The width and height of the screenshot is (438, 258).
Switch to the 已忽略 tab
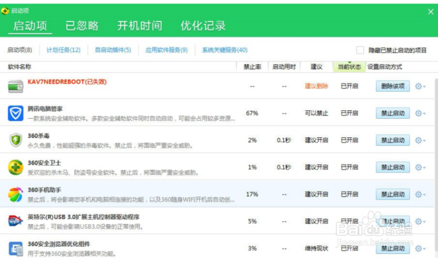pyautogui.click(x=82, y=25)
